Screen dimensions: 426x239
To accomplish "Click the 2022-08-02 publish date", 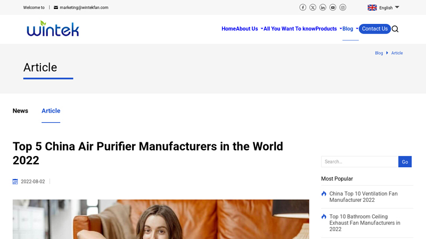I will coord(33,182).
